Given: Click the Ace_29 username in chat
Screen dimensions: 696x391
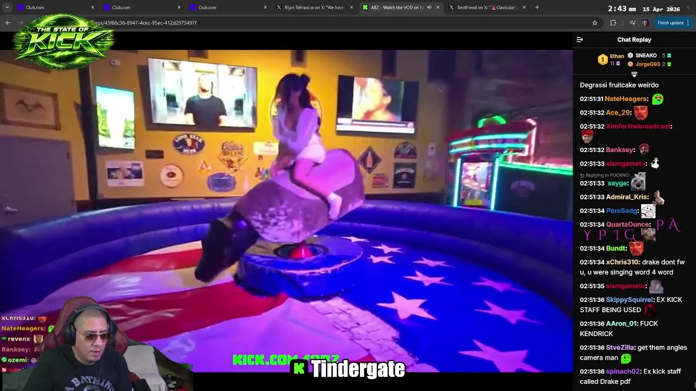Looking at the screenshot, I should 617,112.
